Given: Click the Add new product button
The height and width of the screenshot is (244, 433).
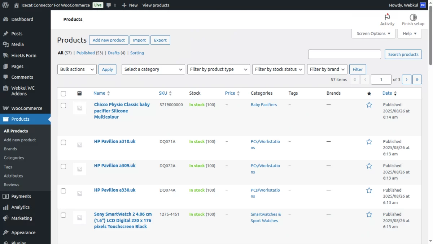Looking at the screenshot, I should [108, 40].
